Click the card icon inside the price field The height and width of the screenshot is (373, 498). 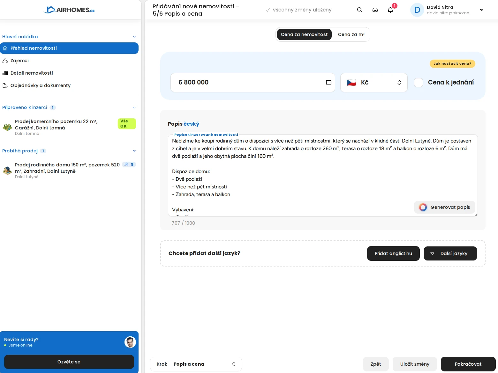pos(328,83)
